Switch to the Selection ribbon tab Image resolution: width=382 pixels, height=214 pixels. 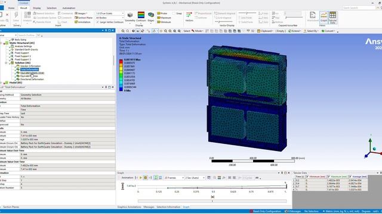coord(51,8)
